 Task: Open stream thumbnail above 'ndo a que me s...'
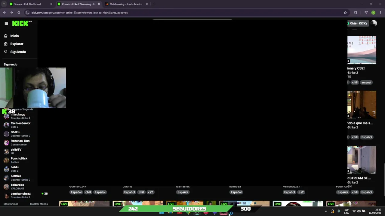(362, 105)
